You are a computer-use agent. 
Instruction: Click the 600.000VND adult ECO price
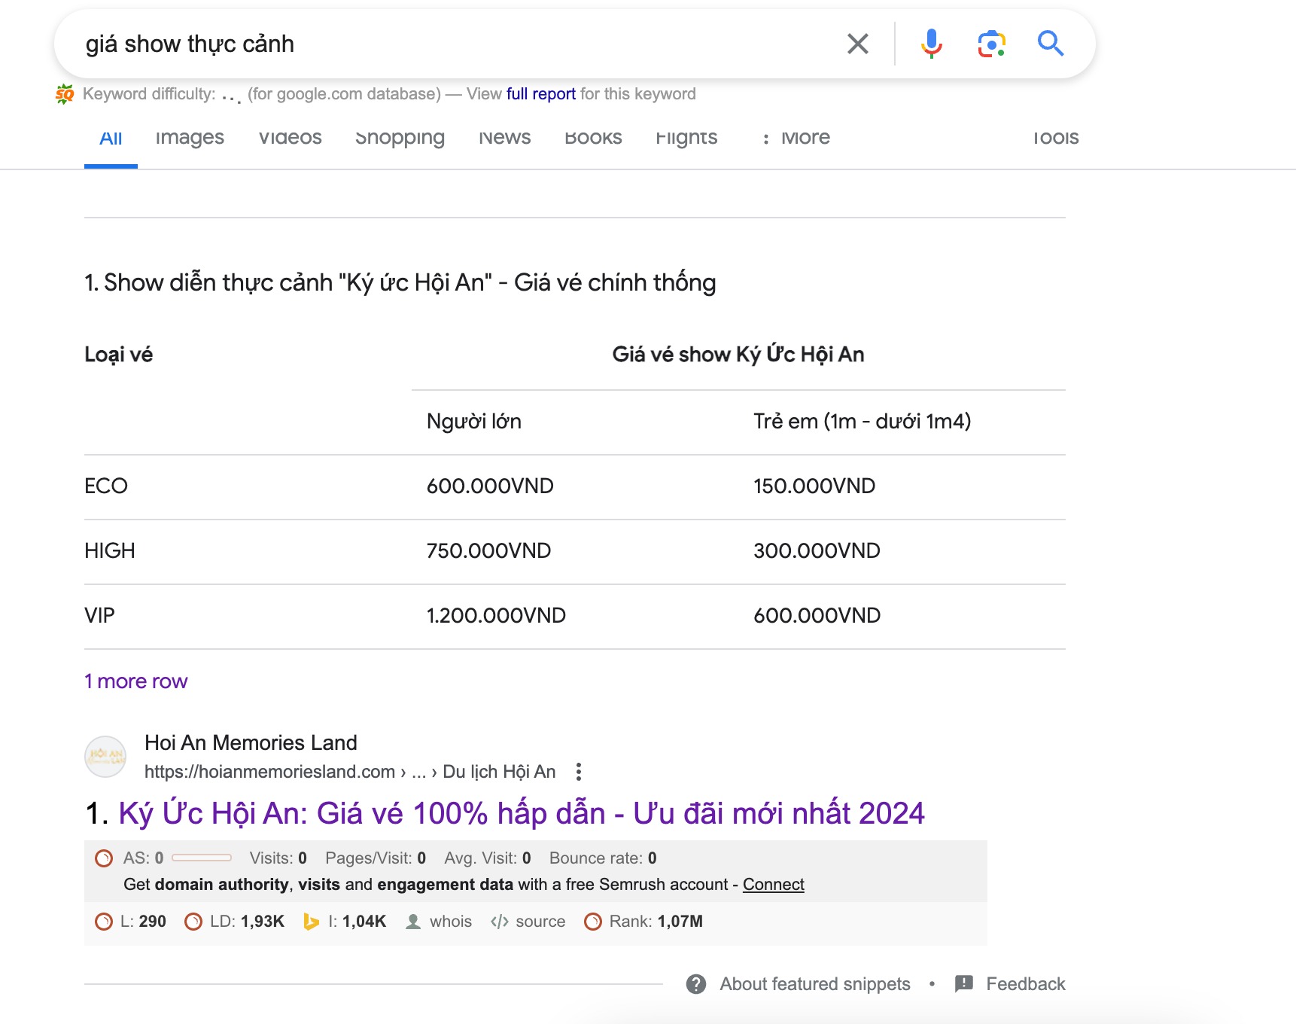pos(490,486)
